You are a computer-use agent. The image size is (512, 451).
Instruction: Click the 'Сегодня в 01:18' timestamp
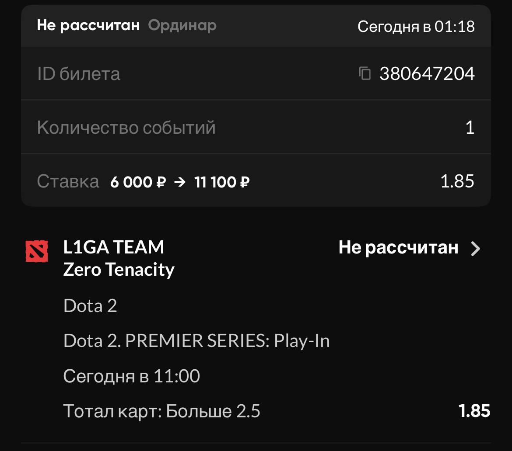tap(416, 27)
